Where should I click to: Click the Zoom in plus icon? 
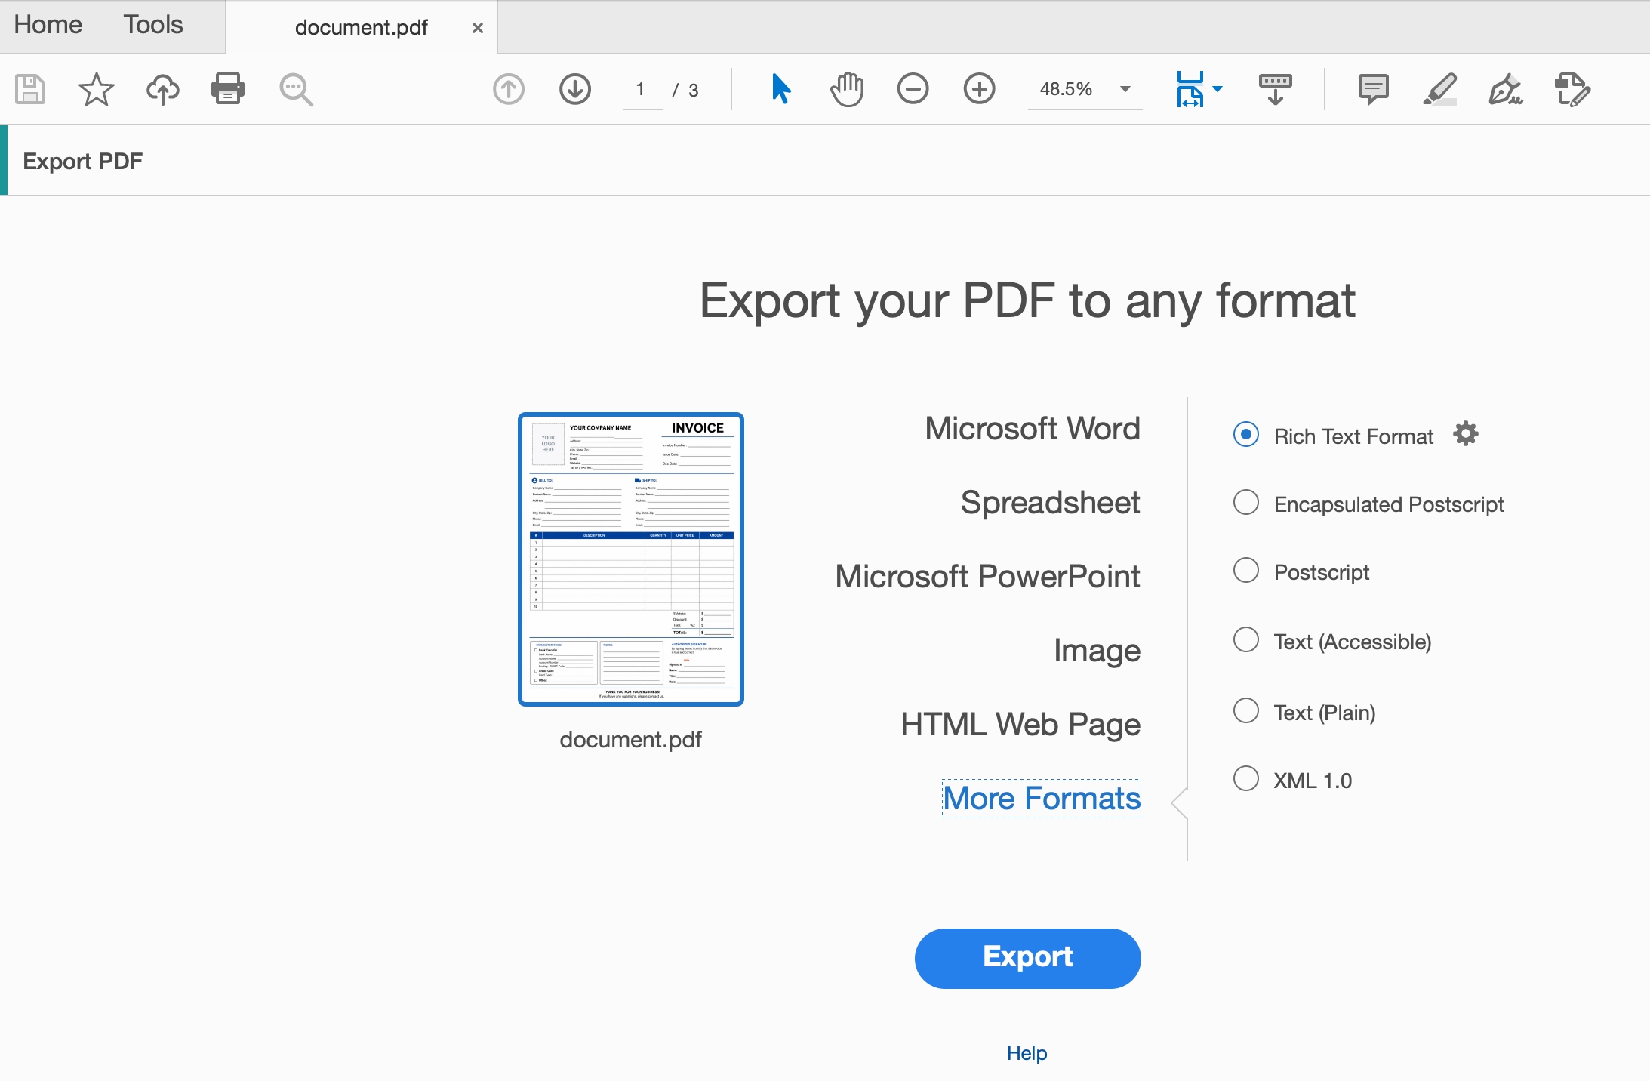980,89
